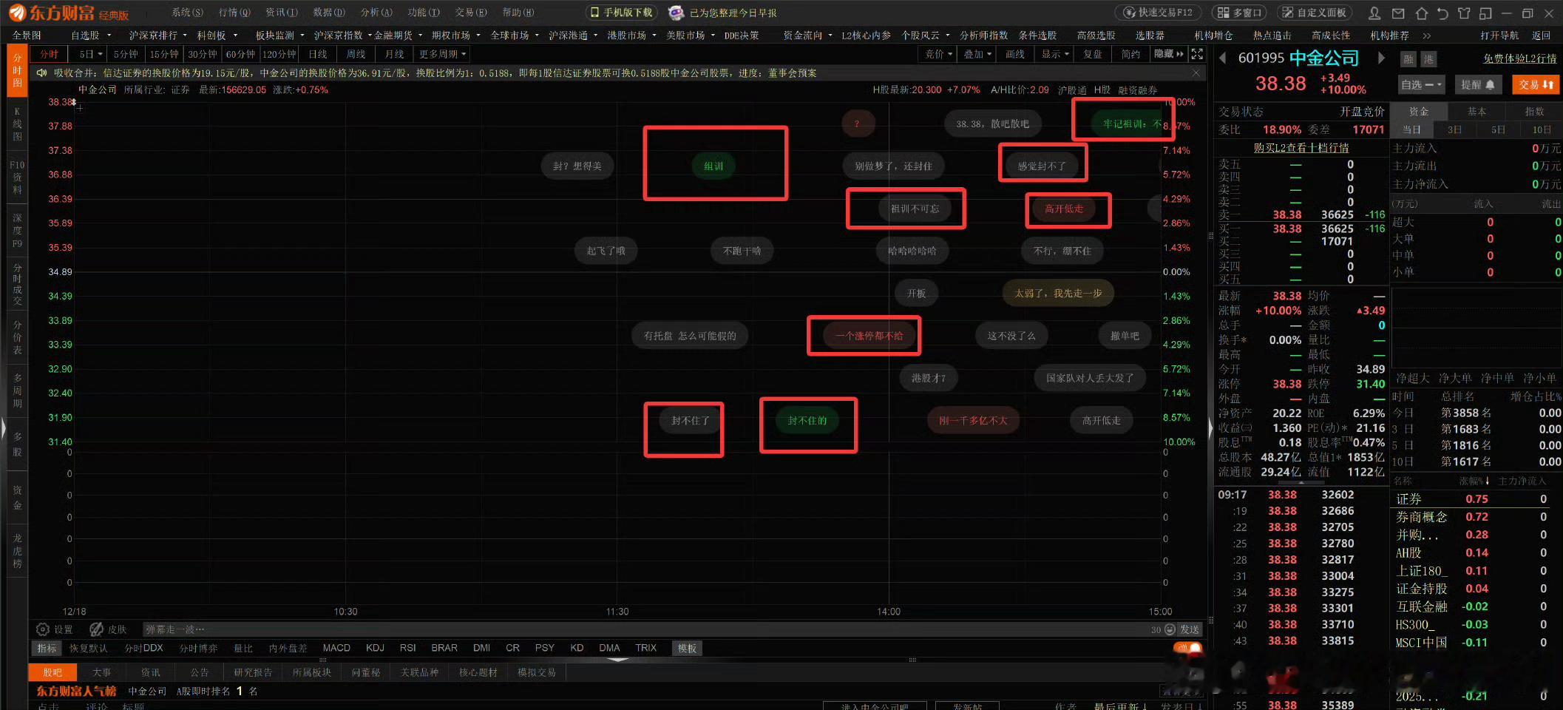Select the 3日 fund flow period
The image size is (1563, 710).
(1454, 129)
